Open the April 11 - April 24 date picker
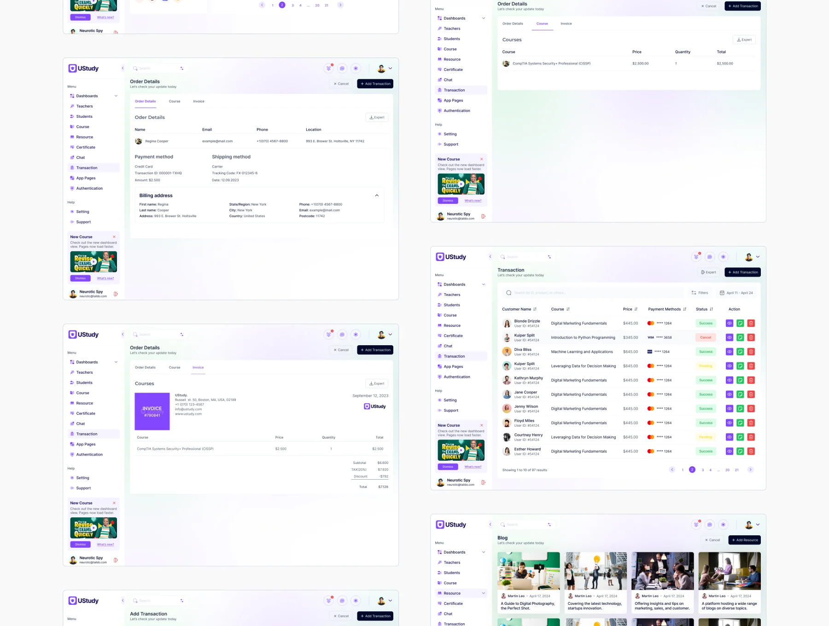 tap(736, 293)
